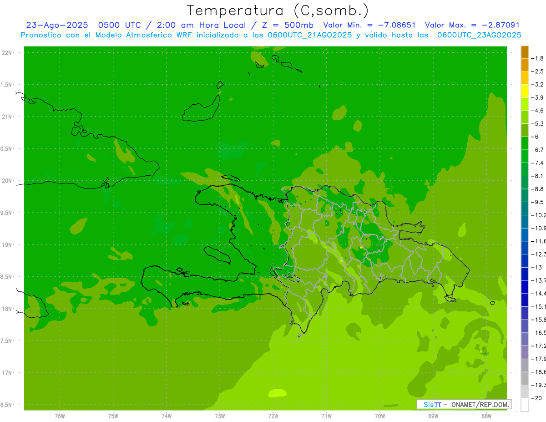Screen dimensions: 546x422
Task: Click the "-6" colorbar label
Action: tap(536, 137)
